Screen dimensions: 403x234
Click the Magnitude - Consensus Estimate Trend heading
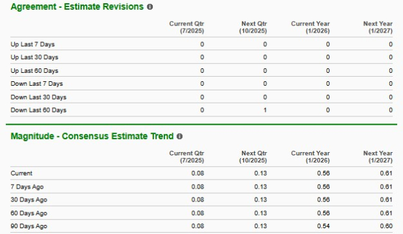92,136
